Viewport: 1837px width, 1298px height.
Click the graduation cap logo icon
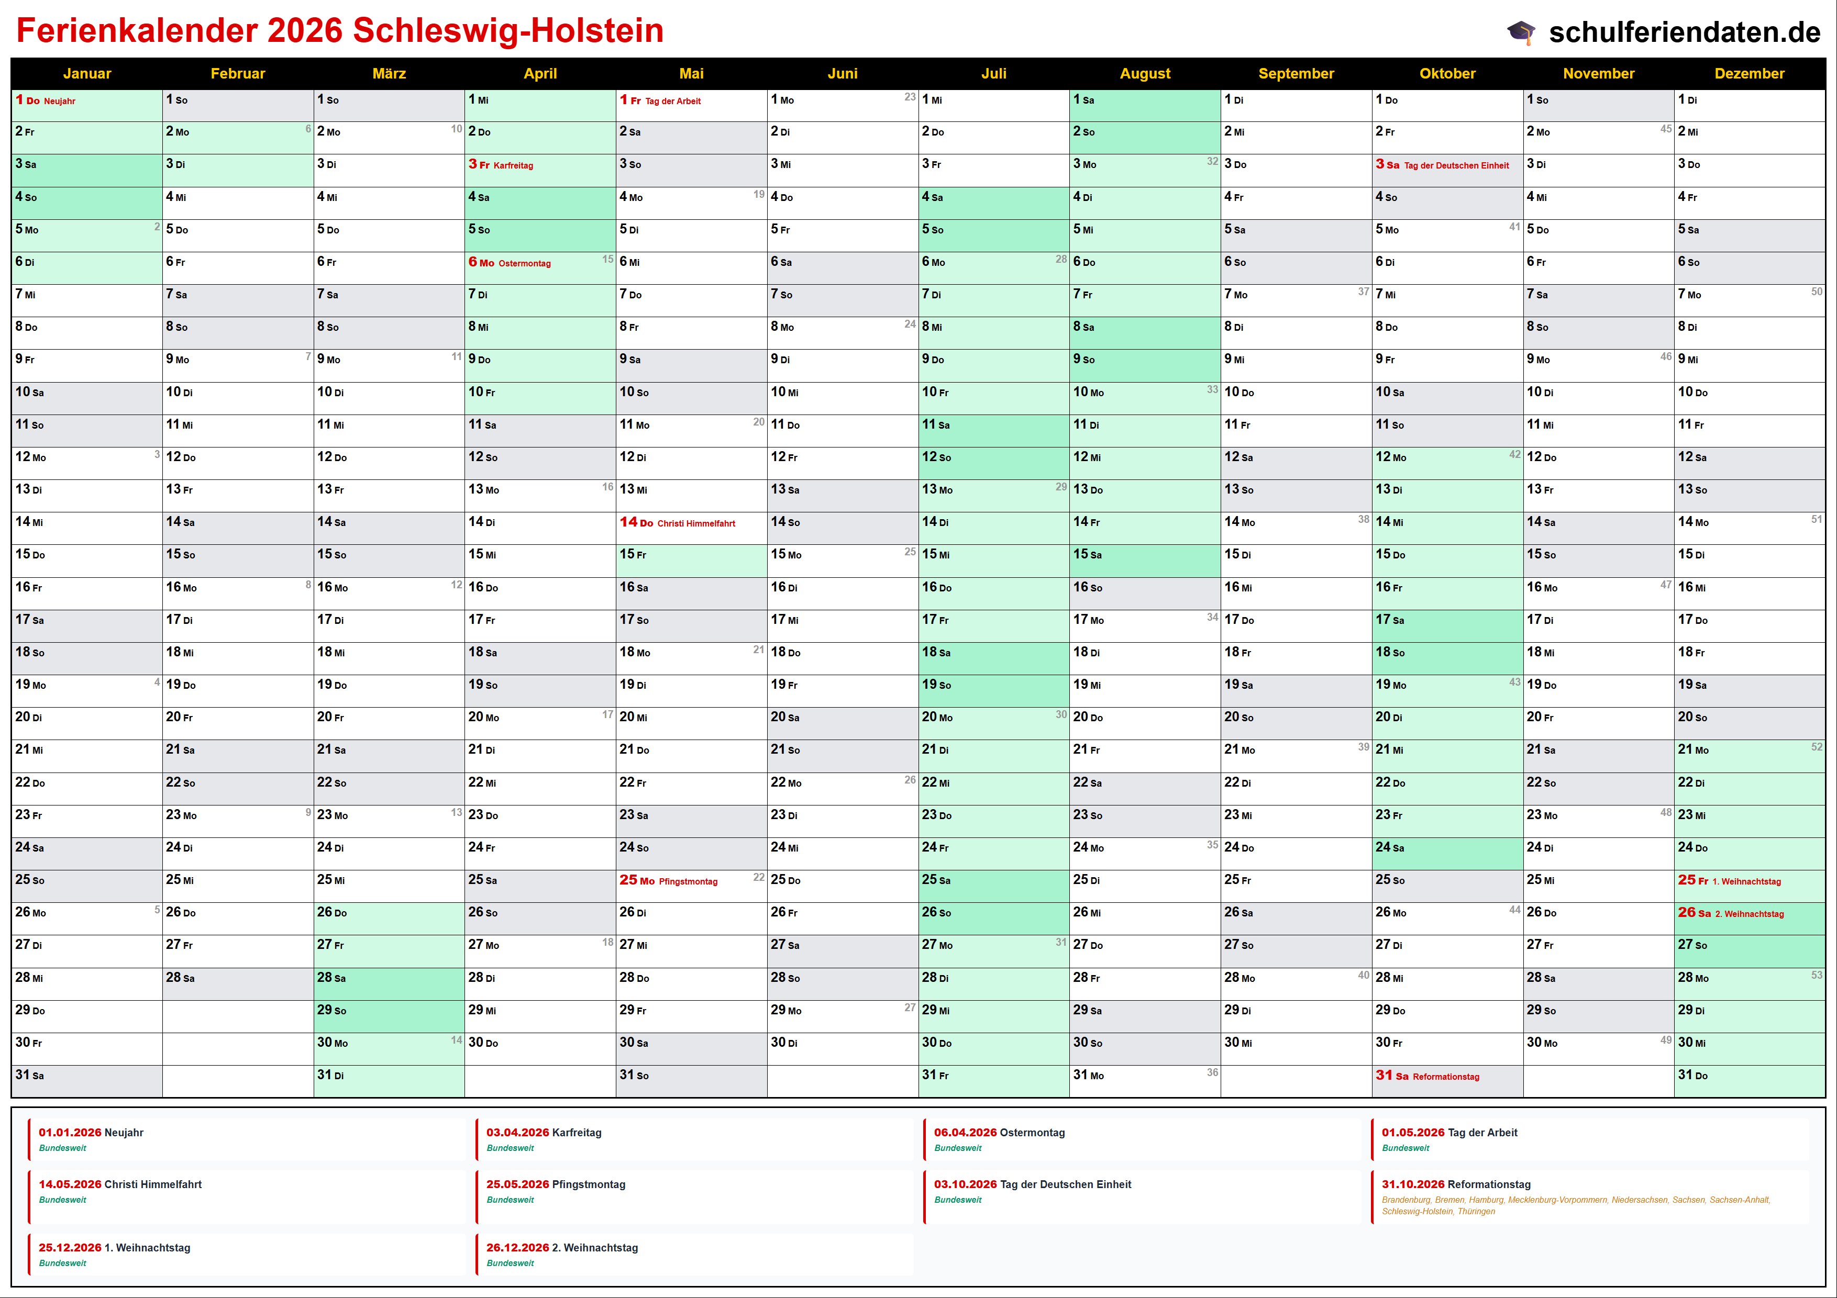click(1521, 32)
